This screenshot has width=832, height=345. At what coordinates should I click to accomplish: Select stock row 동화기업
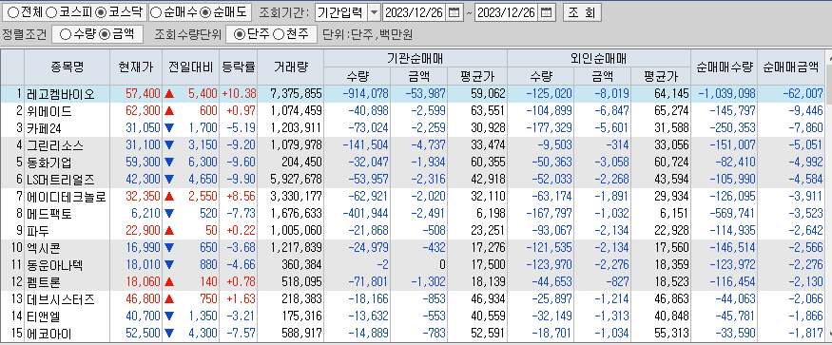point(412,162)
